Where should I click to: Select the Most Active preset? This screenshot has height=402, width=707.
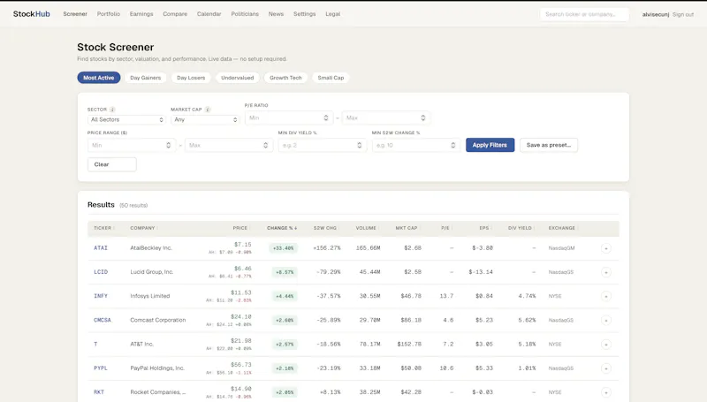[x=99, y=78]
